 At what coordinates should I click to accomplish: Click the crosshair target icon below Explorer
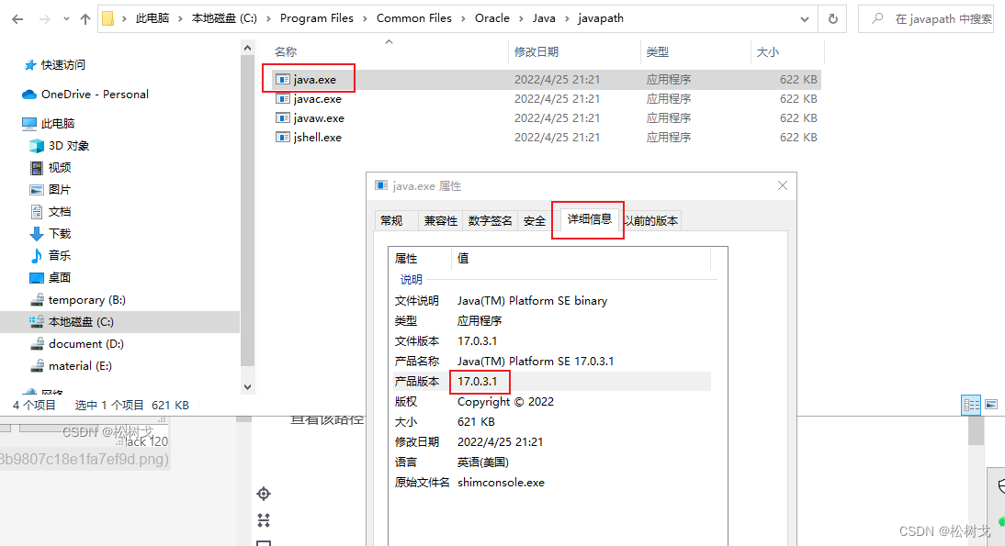pyautogui.click(x=264, y=494)
